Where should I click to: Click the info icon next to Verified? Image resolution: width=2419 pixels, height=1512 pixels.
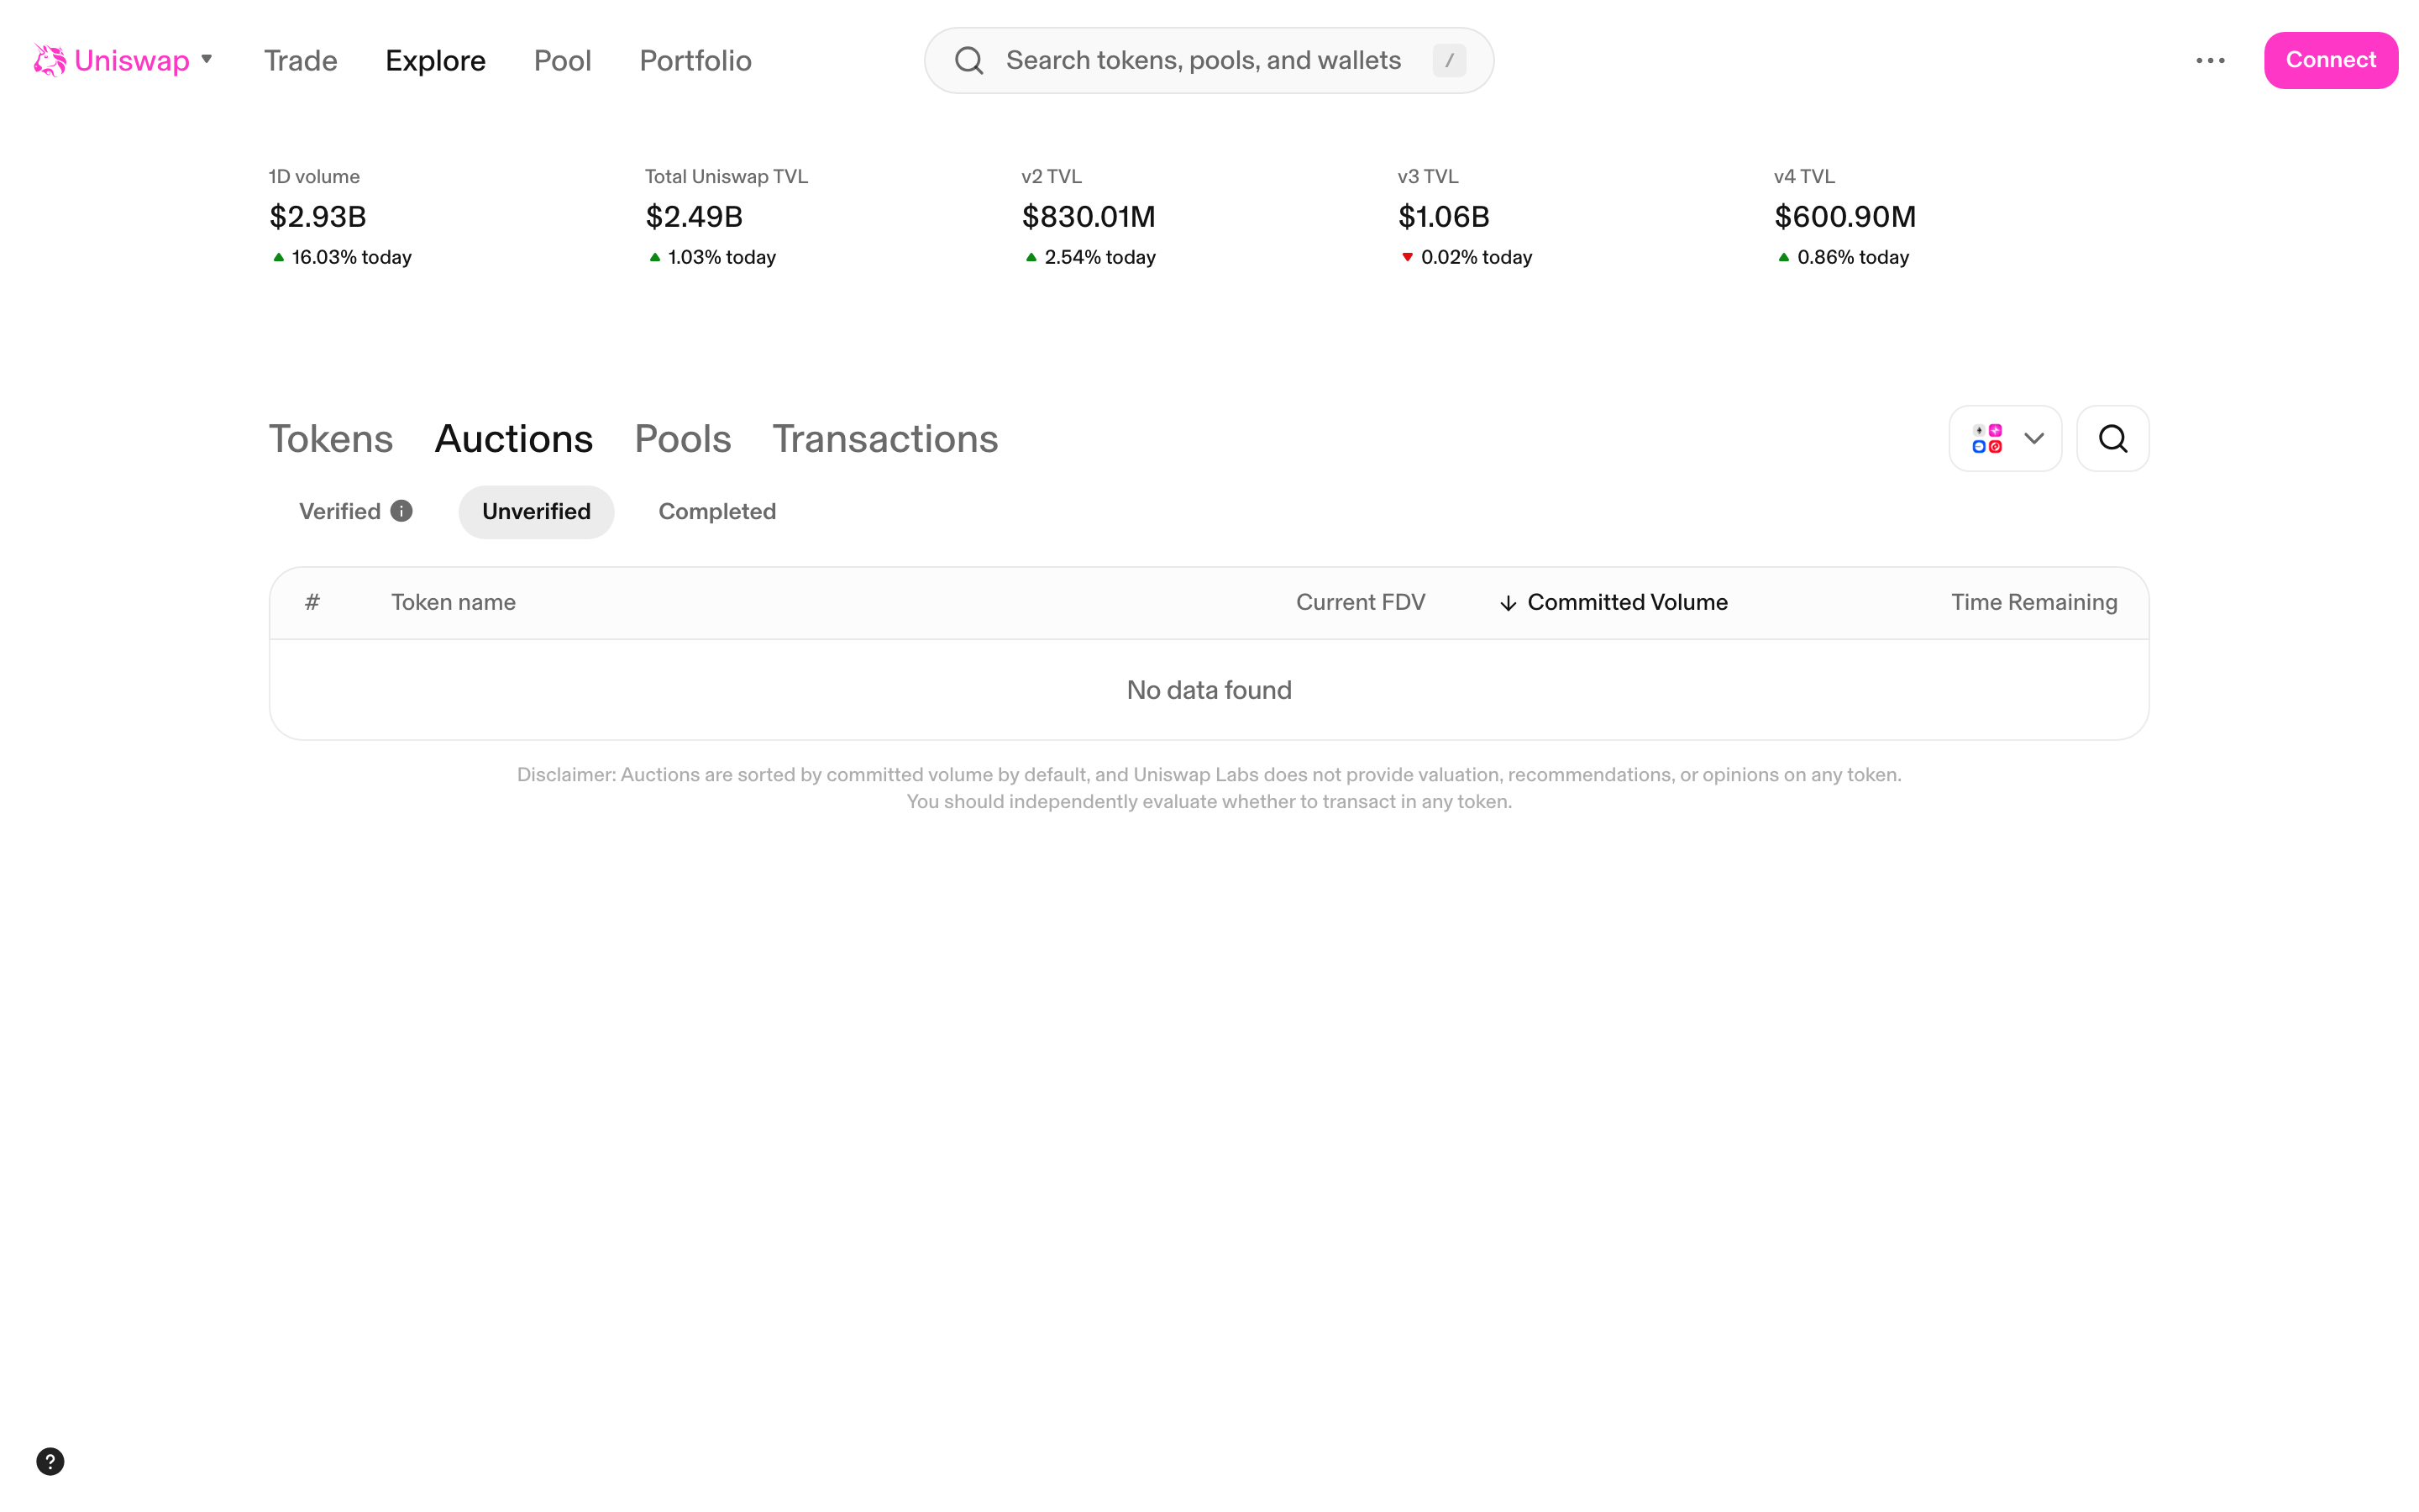tap(401, 510)
